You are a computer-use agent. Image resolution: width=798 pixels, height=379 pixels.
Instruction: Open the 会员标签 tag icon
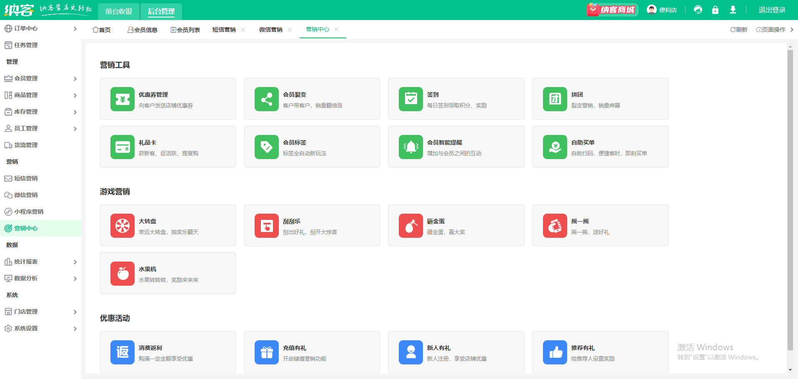267,147
